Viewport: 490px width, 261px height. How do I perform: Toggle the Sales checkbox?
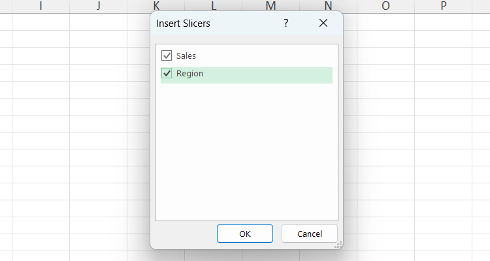(167, 56)
